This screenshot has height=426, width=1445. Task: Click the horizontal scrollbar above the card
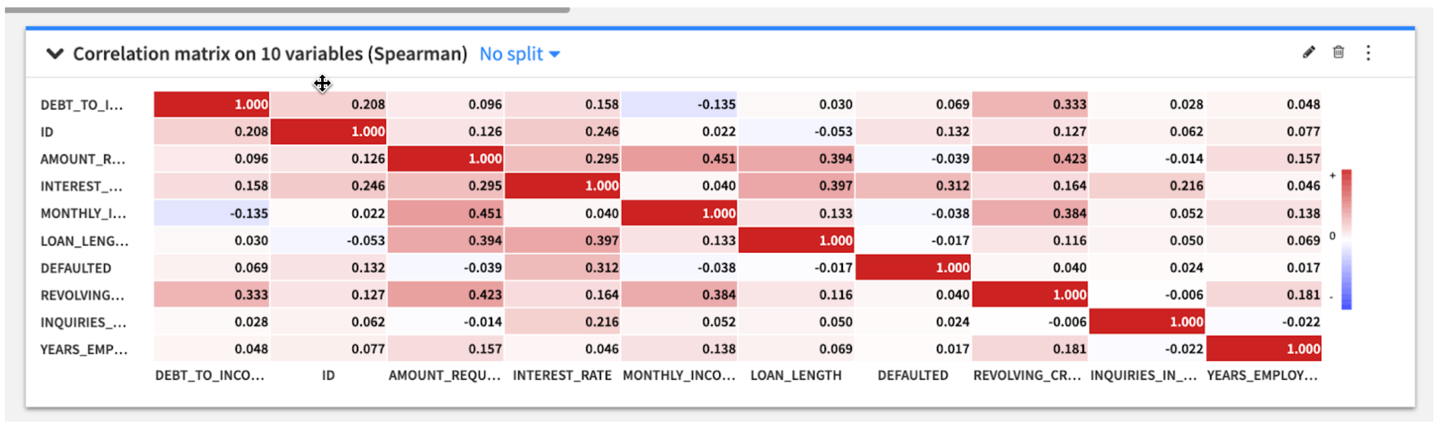[x=287, y=10]
